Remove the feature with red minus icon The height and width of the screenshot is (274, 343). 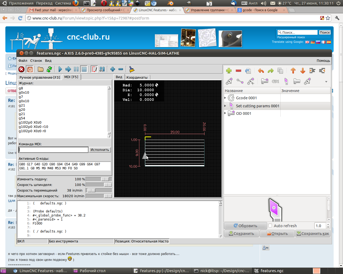(x=238, y=71)
